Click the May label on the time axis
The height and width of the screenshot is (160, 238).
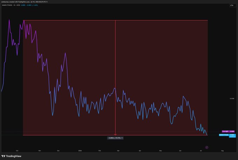click(160, 151)
